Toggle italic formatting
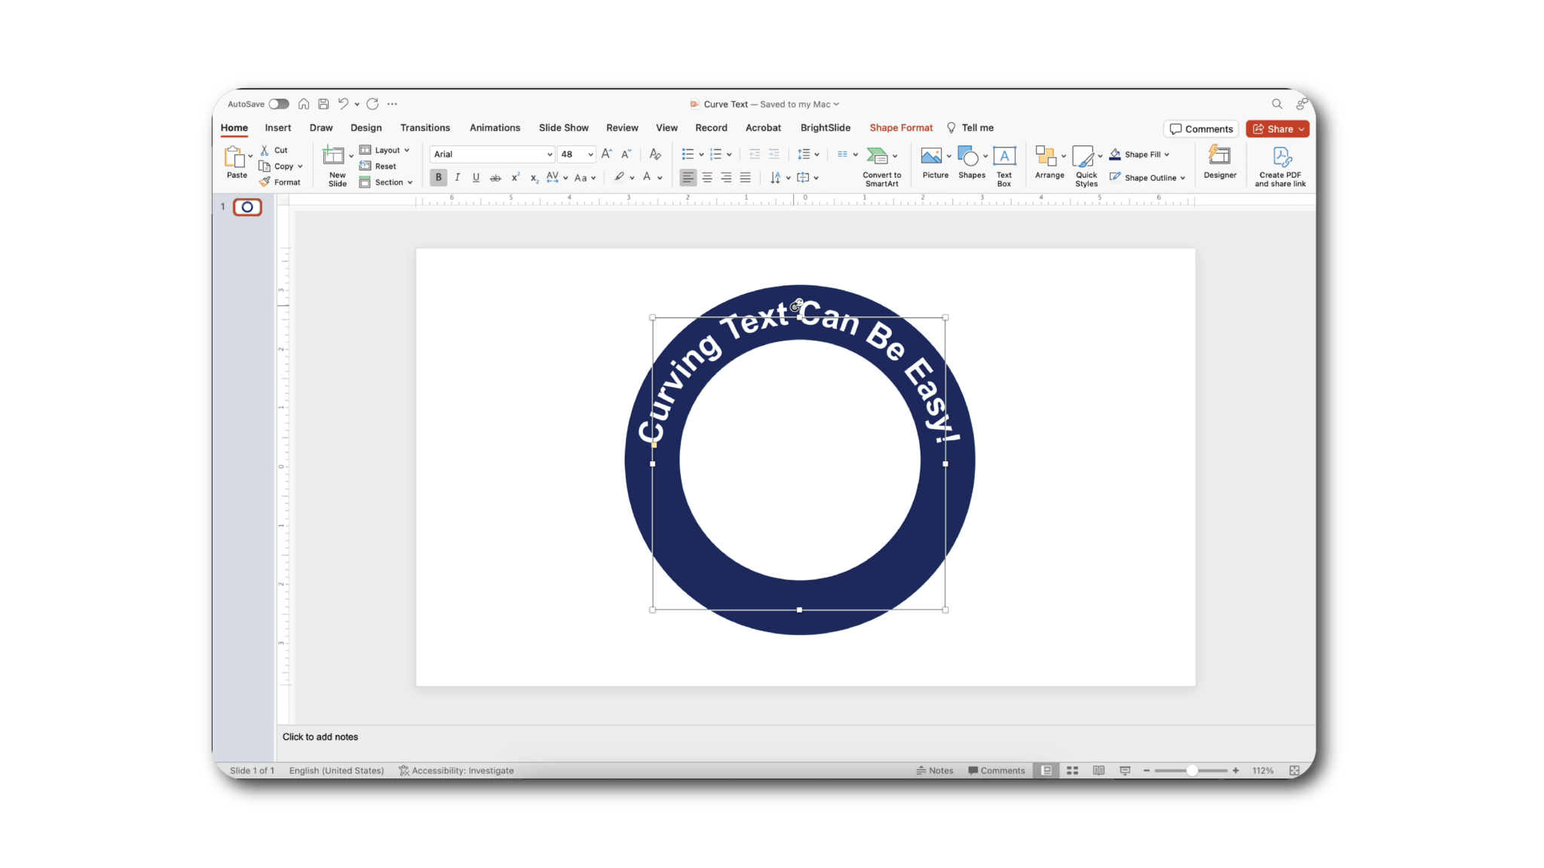Screen dimensions: 1544x868 coord(458,177)
